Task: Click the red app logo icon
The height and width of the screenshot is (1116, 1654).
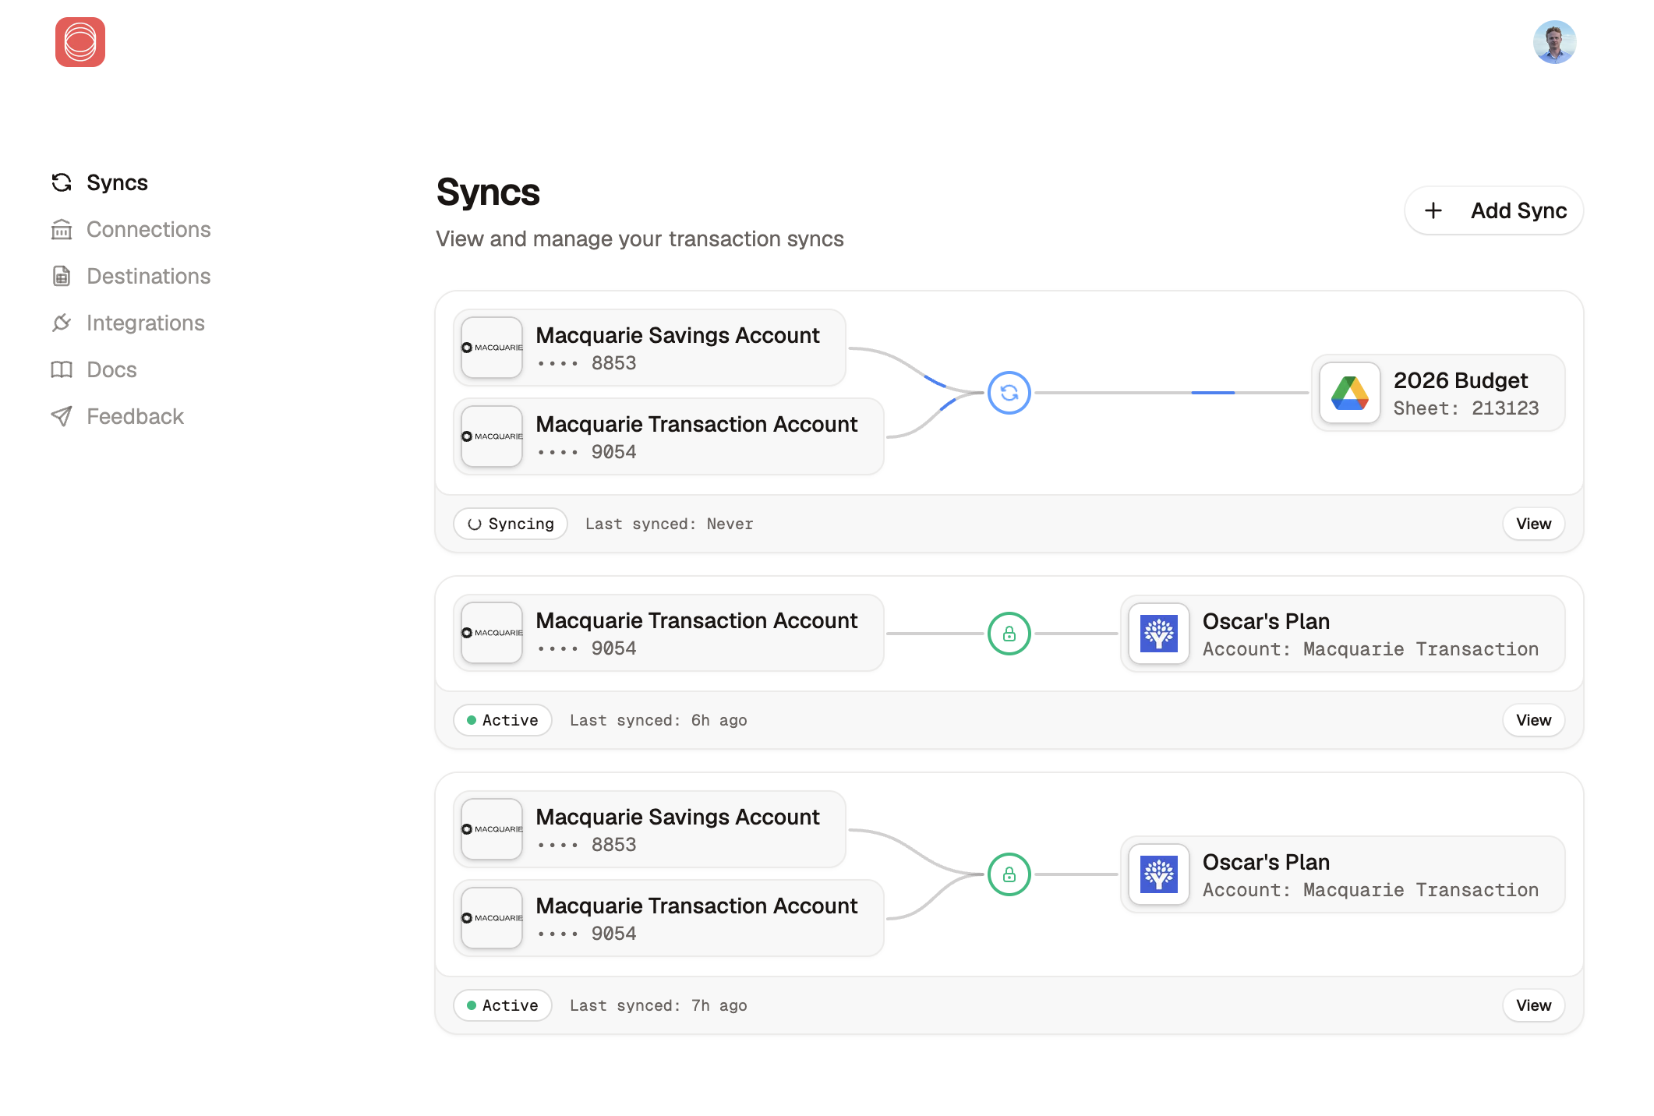Action: [80, 42]
